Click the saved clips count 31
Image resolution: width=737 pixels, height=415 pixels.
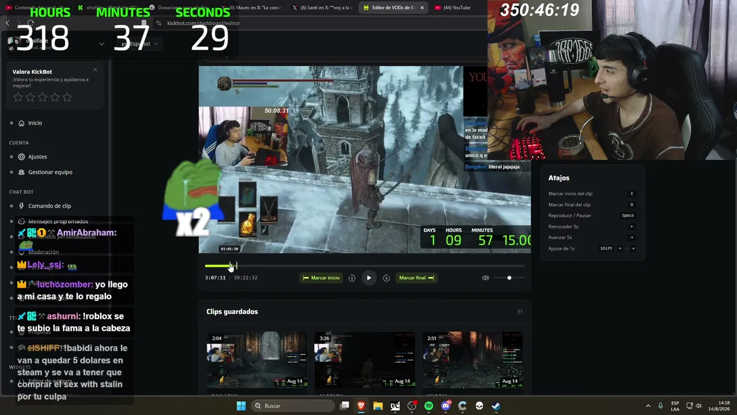click(520, 312)
